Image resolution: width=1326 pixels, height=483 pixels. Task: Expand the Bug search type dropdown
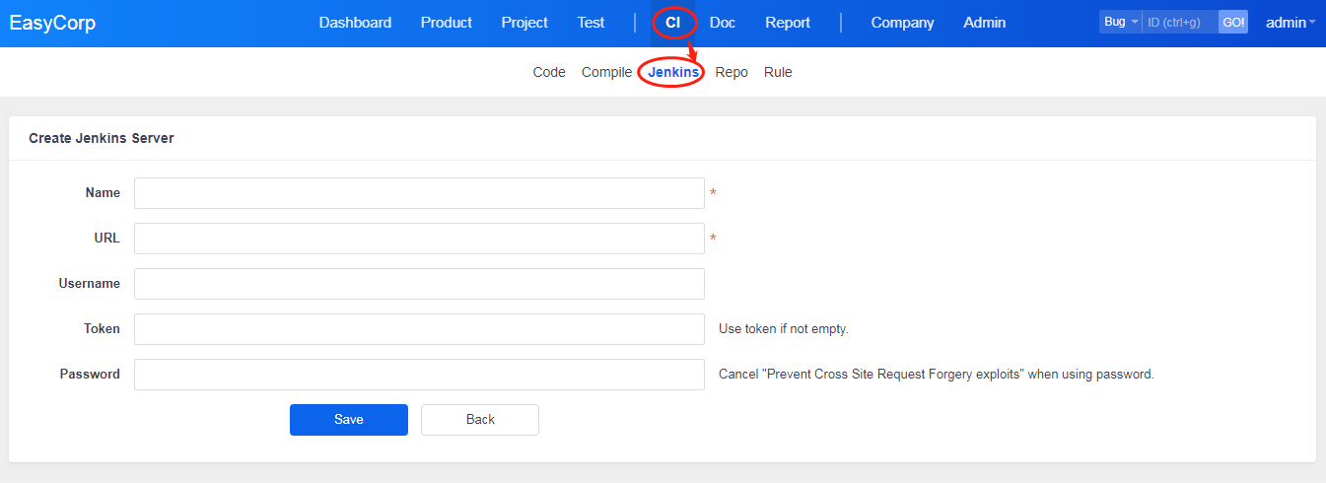coord(1120,22)
